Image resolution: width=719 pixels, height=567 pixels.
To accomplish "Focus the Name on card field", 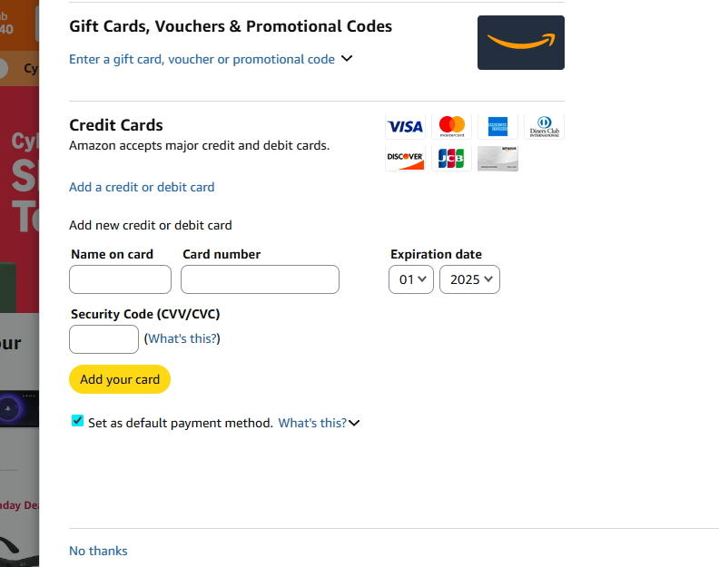I will click(x=120, y=279).
